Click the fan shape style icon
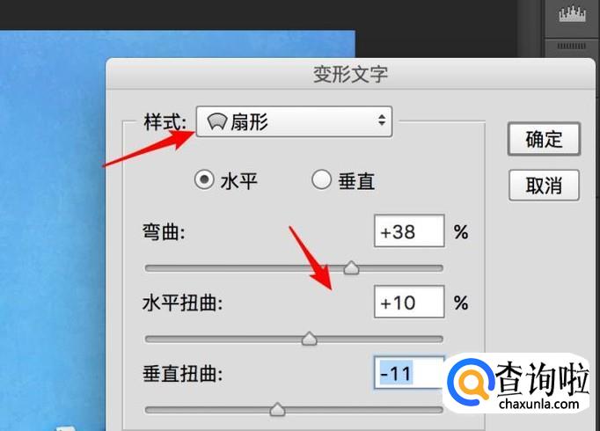The image size is (600, 431). 217,122
